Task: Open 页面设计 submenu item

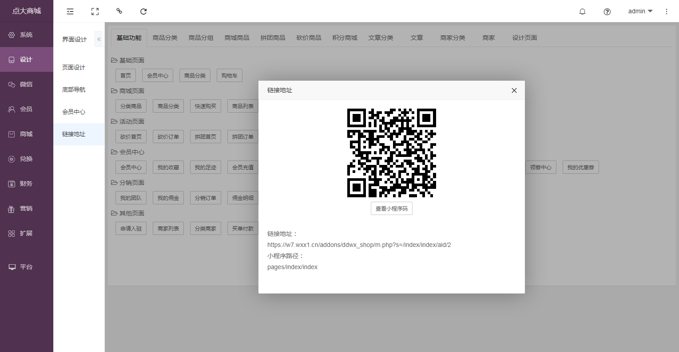Action: point(79,67)
